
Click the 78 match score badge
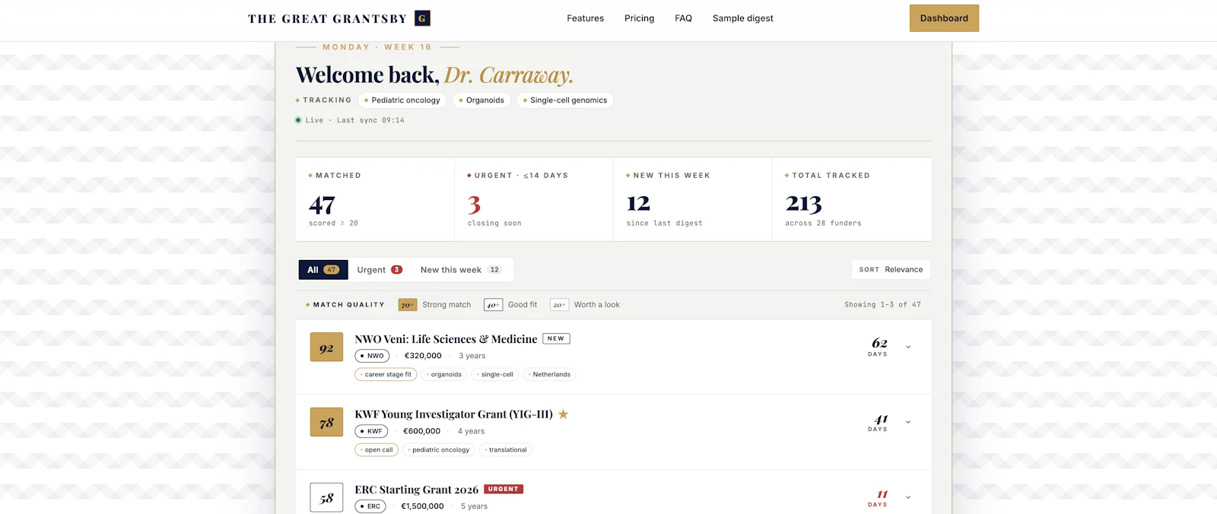pos(326,423)
